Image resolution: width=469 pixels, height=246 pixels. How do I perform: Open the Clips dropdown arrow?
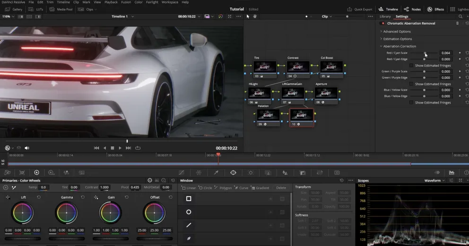[x=96, y=9]
